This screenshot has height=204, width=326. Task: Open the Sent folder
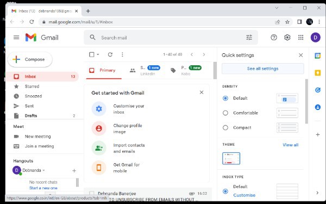point(43,106)
